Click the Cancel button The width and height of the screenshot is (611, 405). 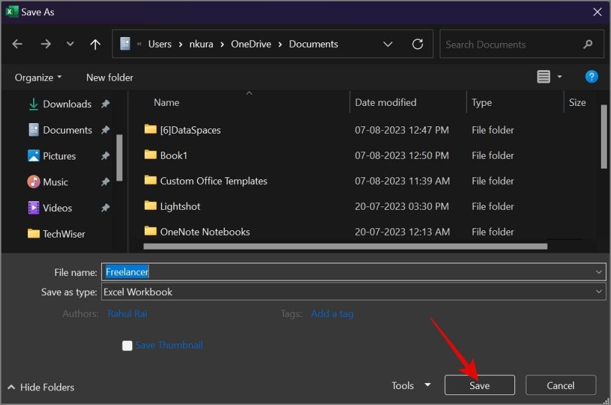pos(560,385)
